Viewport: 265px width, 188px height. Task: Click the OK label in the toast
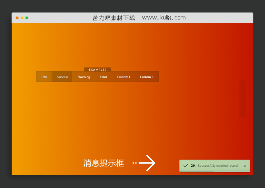coord(192,165)
